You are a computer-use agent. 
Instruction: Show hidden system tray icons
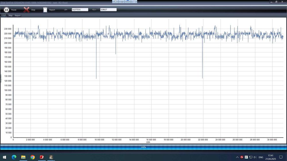click(x=237, y=157)
